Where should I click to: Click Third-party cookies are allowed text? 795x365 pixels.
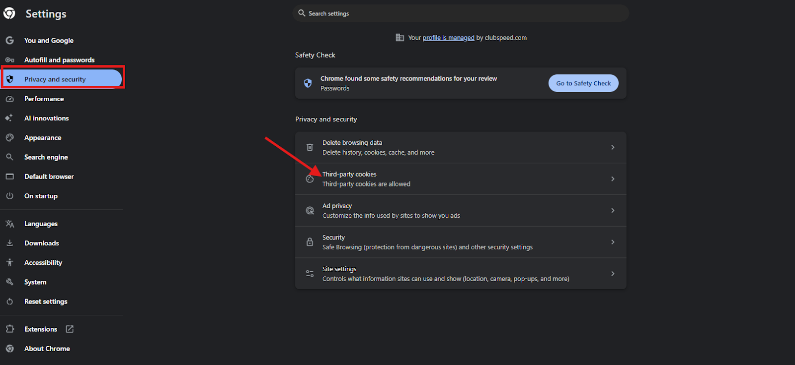point(366,184)
